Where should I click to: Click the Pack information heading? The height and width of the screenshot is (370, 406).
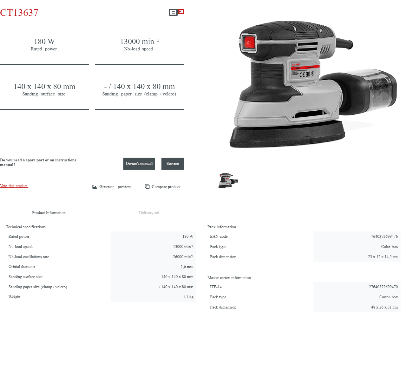click(x=222, y=227)
